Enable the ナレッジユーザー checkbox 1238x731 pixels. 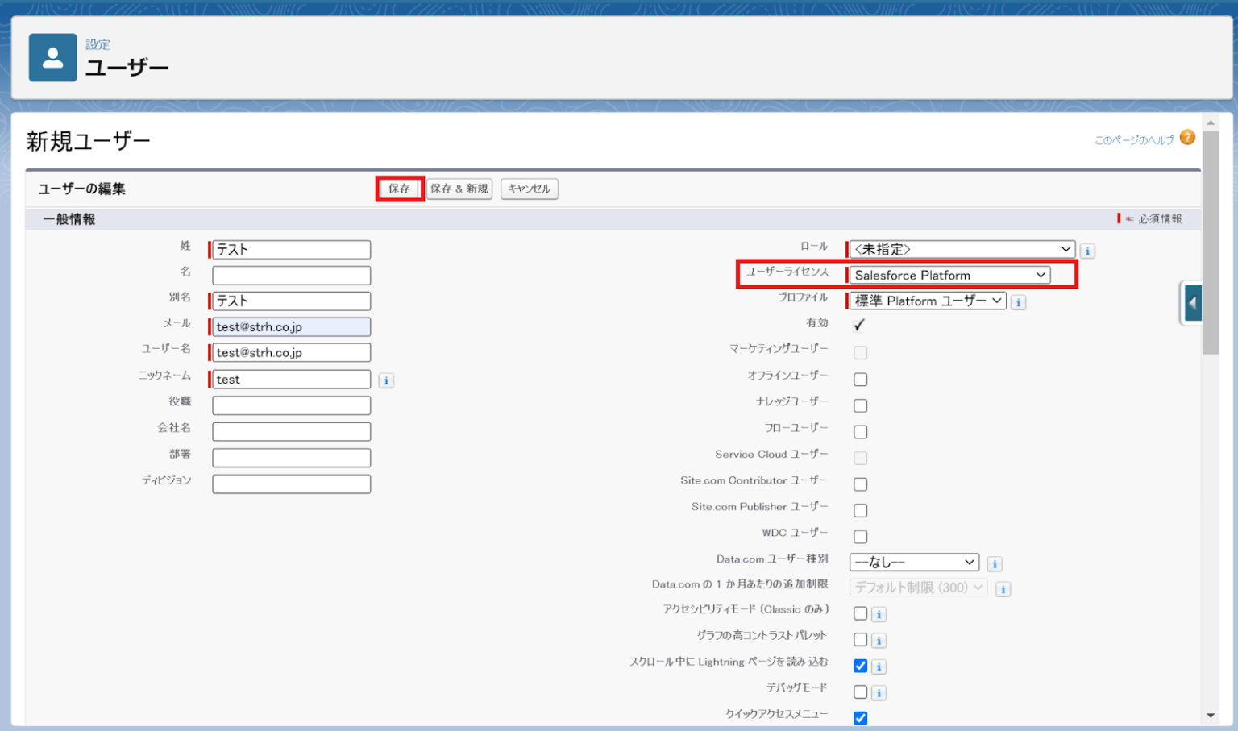[x=860, y=405]
